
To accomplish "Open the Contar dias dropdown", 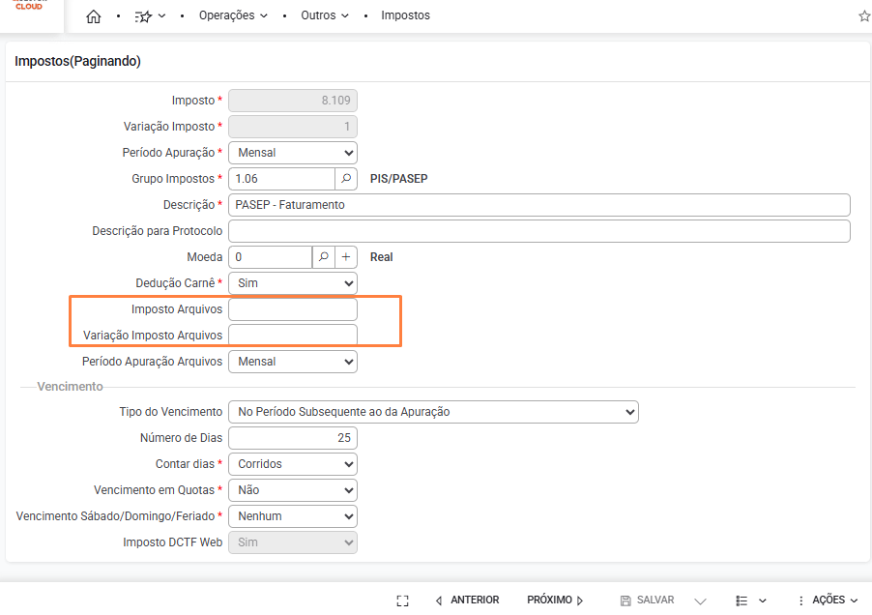I will 293,464.
